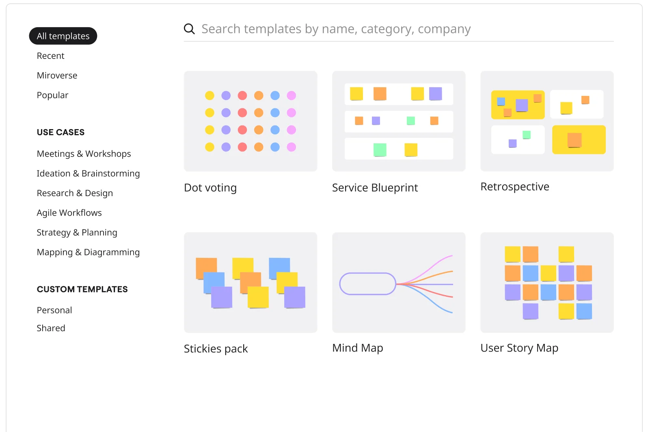The height and width of the screenshot is (432, 648).
Task: Click the Stickies pack title text
Action: pyautogui.click(x=216, y=349)
